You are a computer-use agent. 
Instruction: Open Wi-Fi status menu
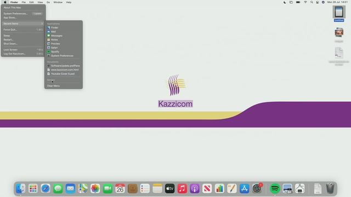305,2
